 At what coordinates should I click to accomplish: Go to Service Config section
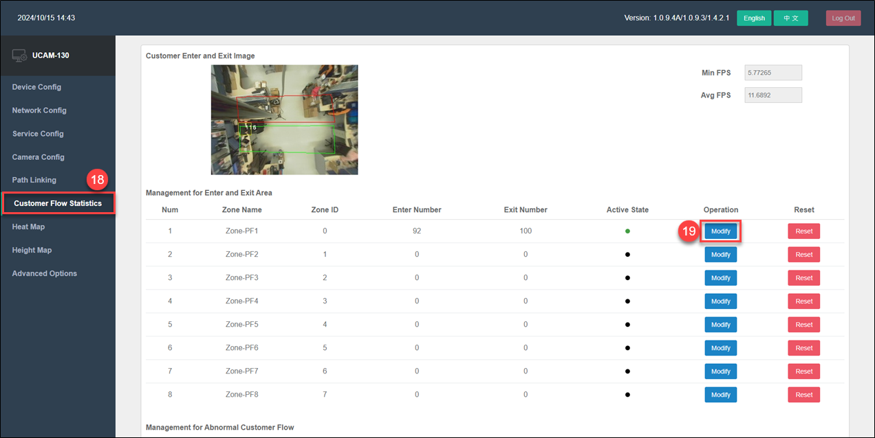pos(38,134)
